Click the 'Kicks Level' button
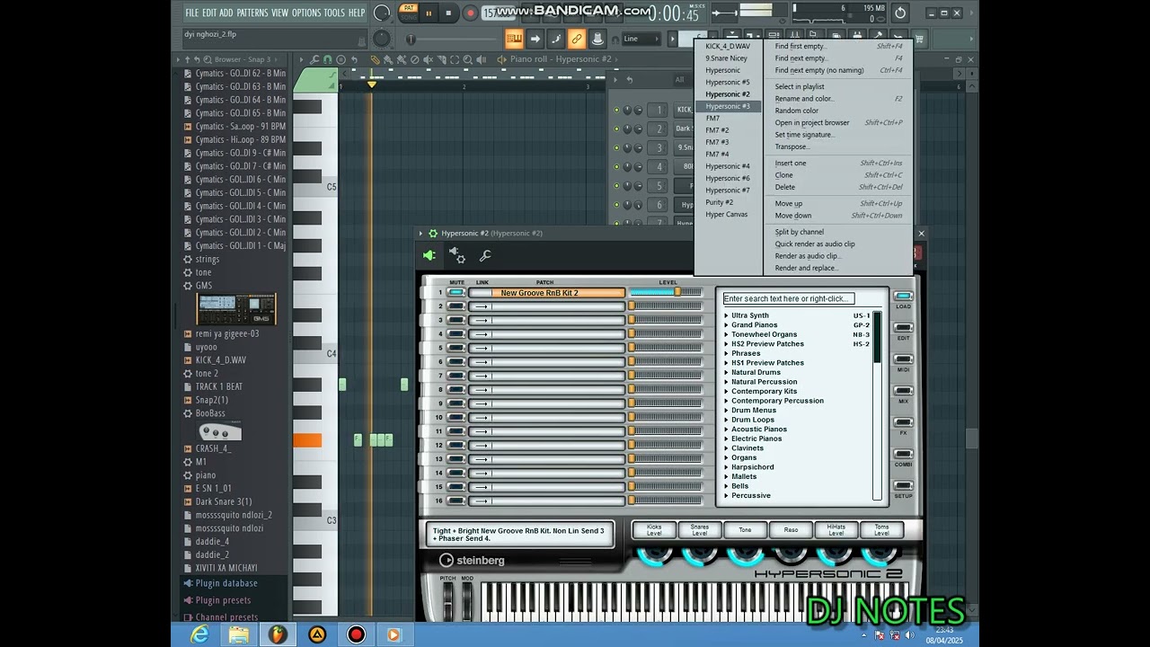 pos(654,530)
